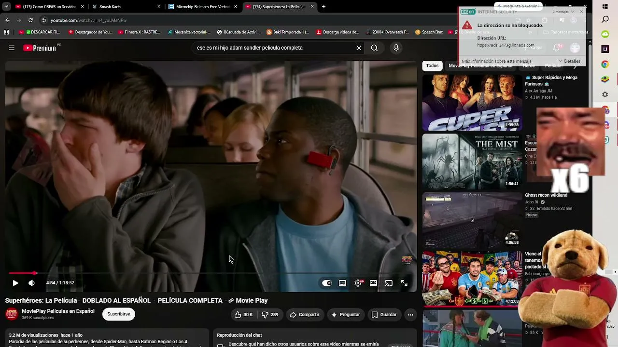
Task: Select MoviePlay Películas en Español filter chip
Action: 480,66
